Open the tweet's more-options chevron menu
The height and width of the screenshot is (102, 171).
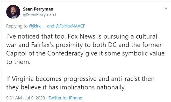click(166, 8)
